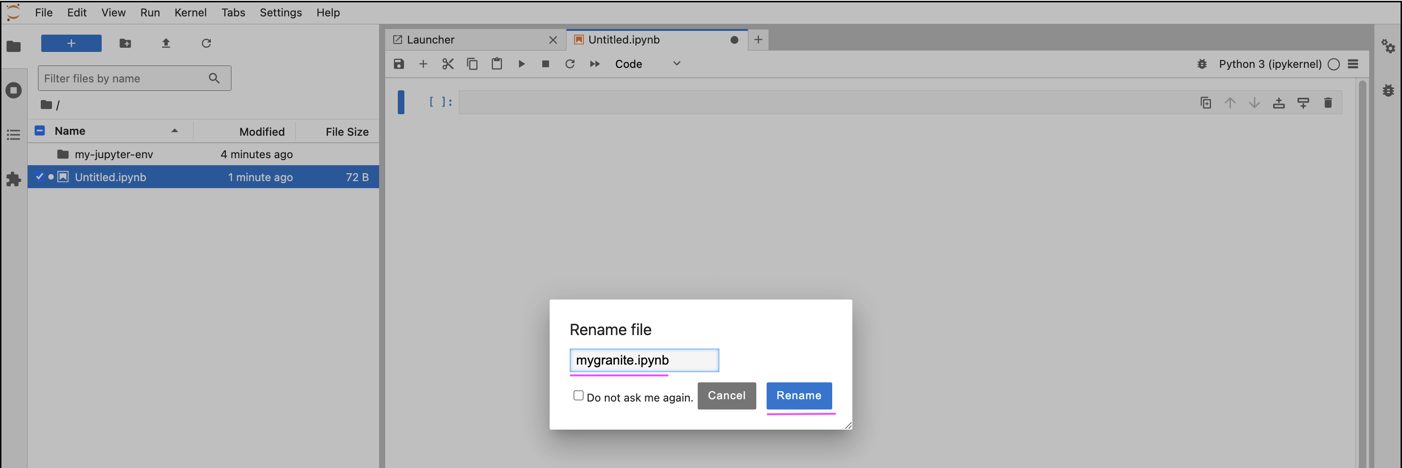The width and height of the screenshot is (1402, 468).
Task: Switch to the Launcher tab
Action: pos(430,40)
